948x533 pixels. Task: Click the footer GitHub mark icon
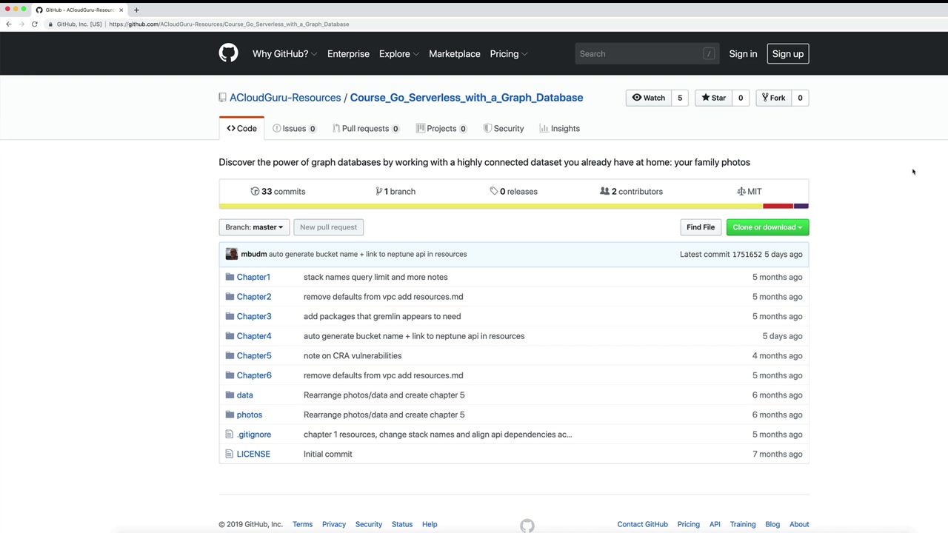click(527, 525)
